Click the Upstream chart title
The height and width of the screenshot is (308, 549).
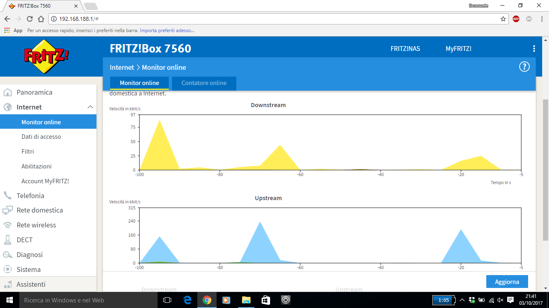click(268, 198)
